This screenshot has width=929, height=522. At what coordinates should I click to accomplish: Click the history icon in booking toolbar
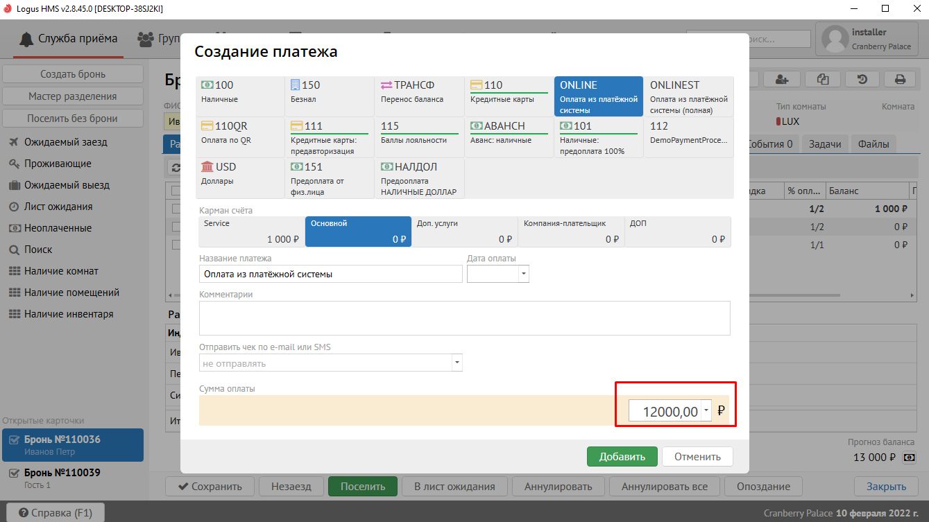(862, 79)
